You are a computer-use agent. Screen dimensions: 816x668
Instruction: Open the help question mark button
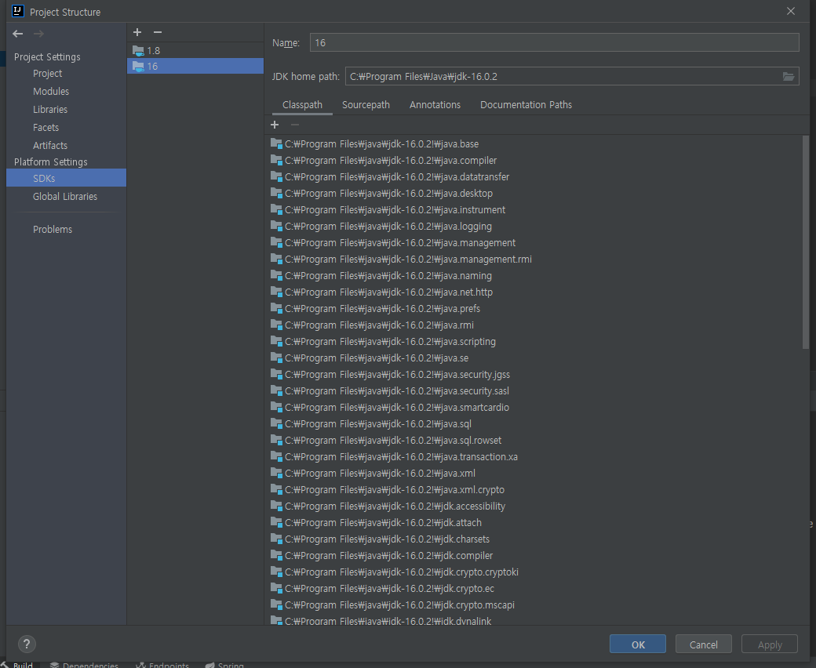(x=27, y=644)
